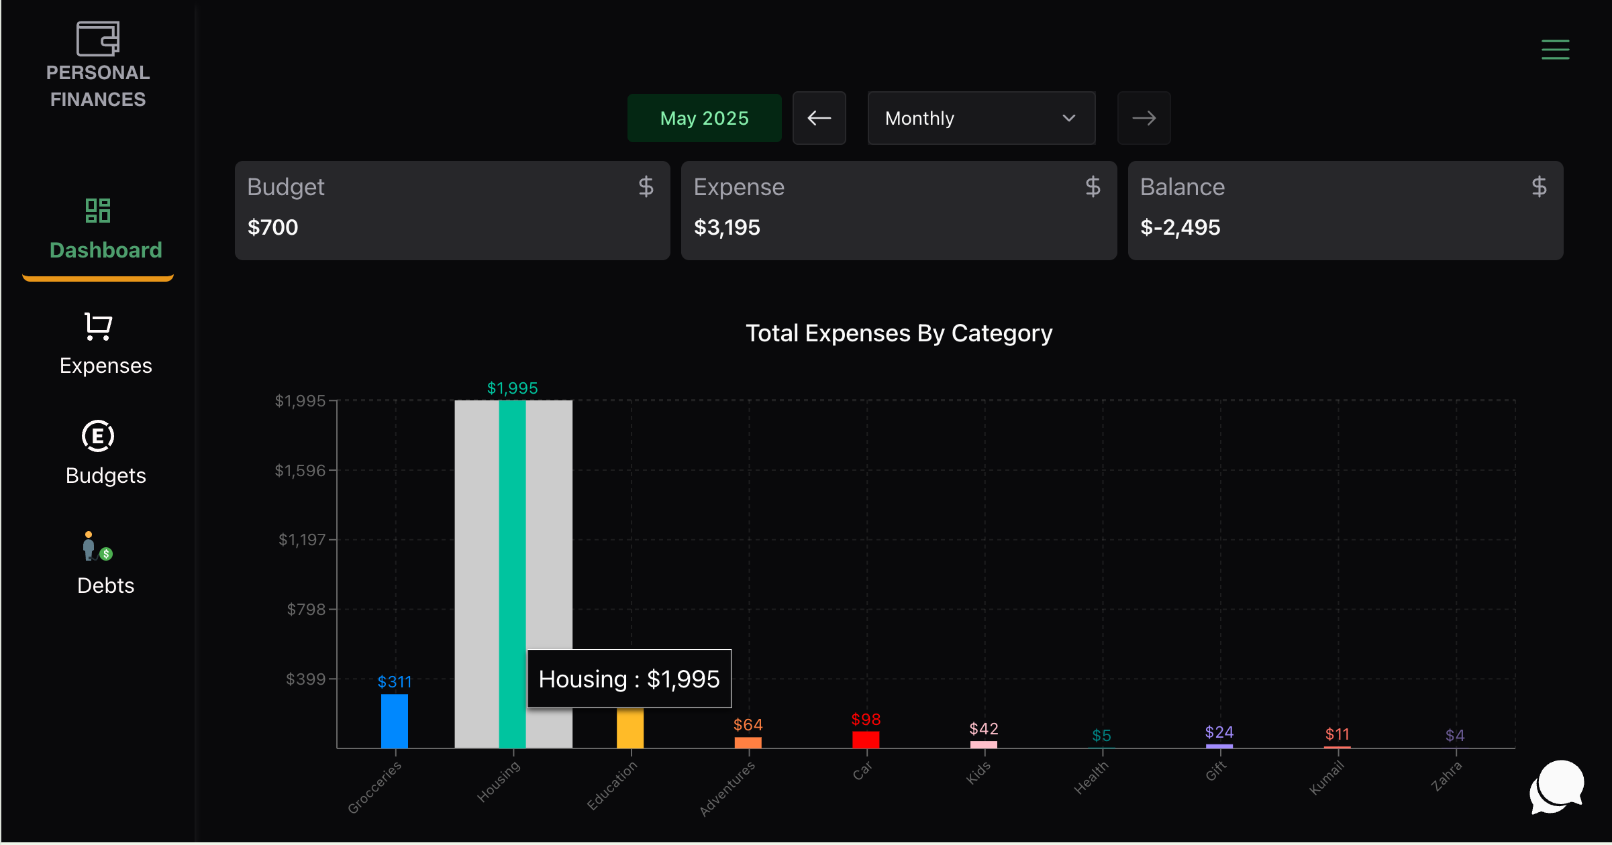Expand the hamburger menu at top right

pyautogui.click(x=1556, y=50)
